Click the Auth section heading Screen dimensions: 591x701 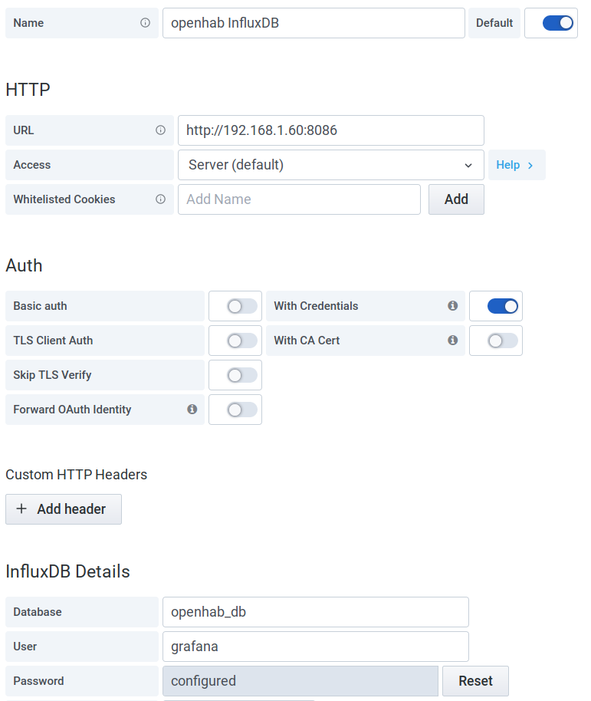click(x=24, y=265)
